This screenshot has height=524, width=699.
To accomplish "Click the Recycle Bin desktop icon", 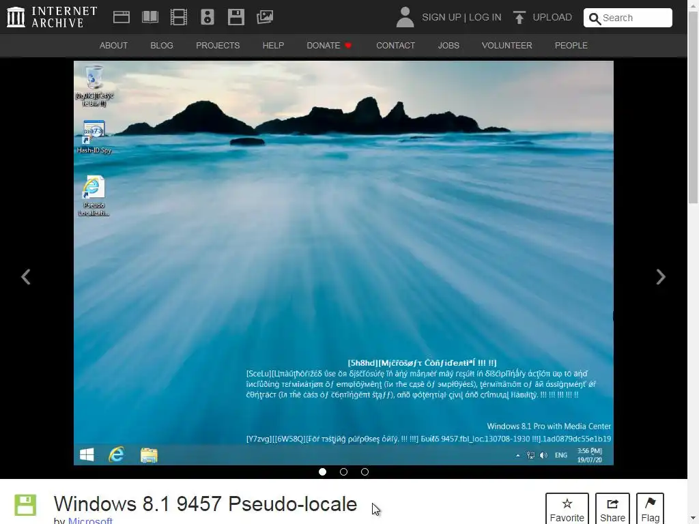I will 94,86.
